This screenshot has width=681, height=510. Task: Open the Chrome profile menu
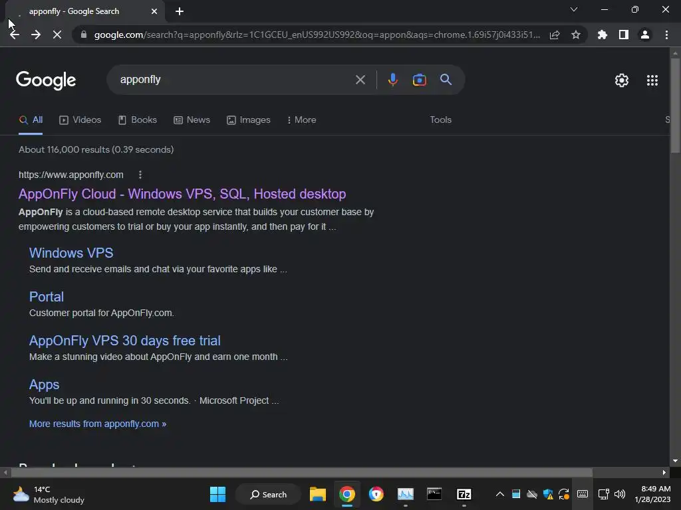pyautogui.click(x=645, y=35)
